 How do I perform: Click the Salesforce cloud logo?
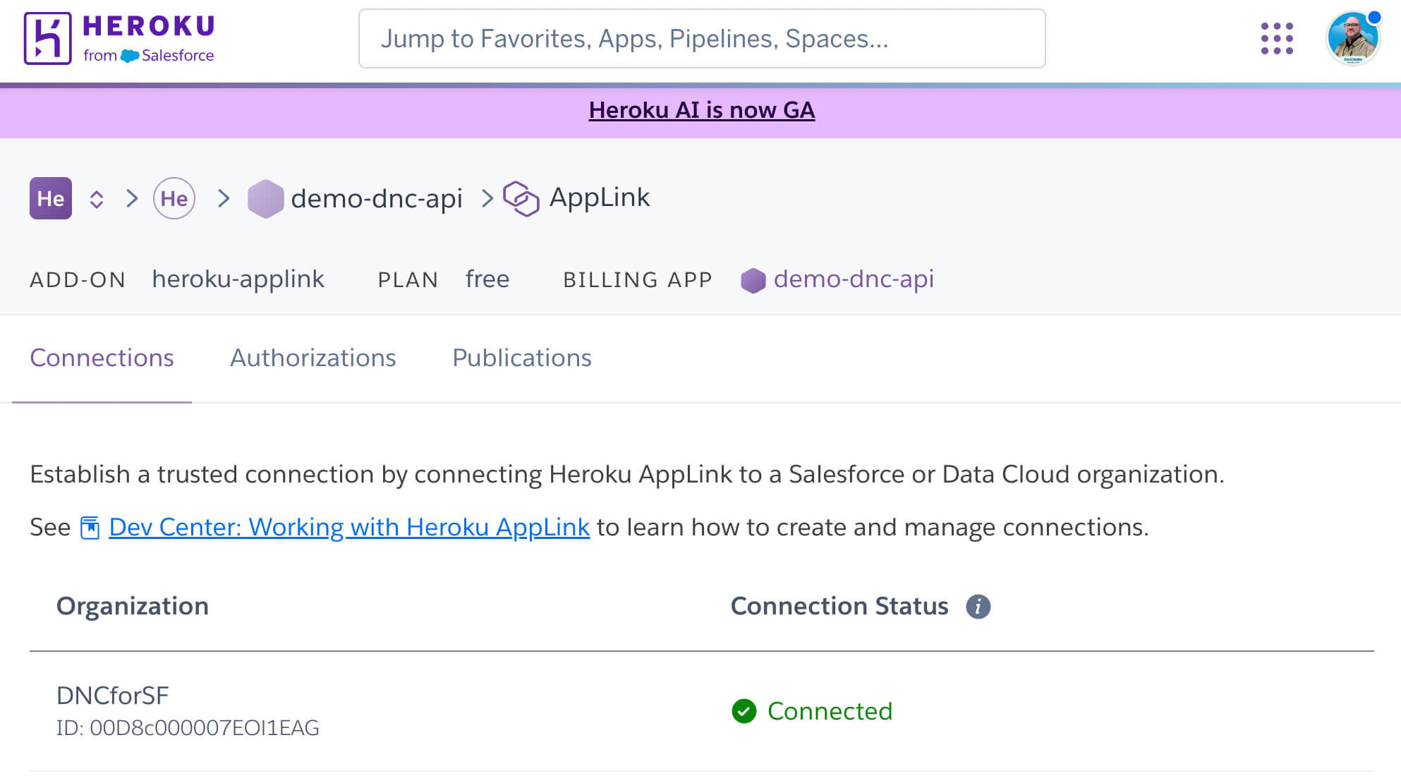[x=129, y=55]
